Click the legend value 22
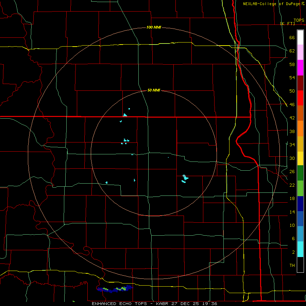Image resolution: width=306 pixels, height=306 pixels. click(292, 185)
